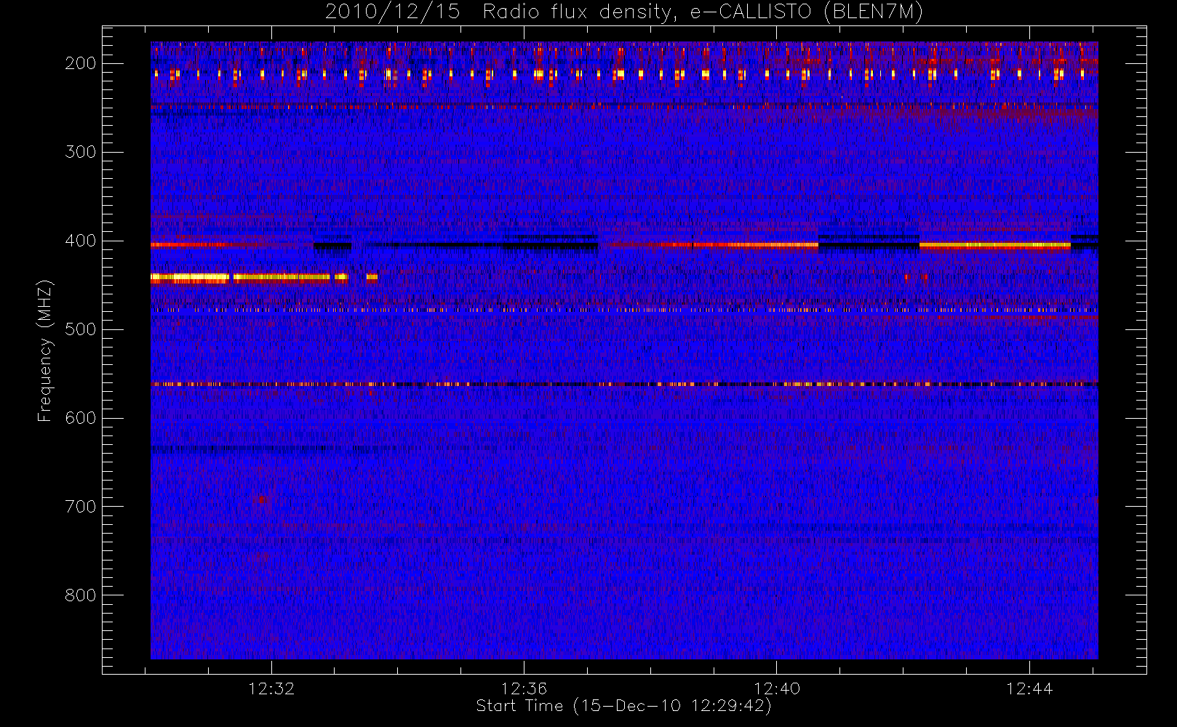Click the 400 frequency tick label
1177x727 pixels.
(81, 241)
